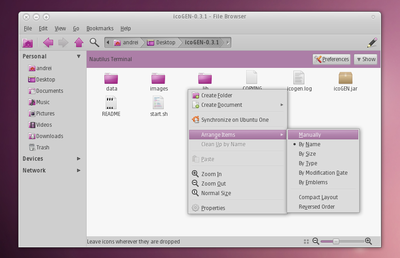Toggle Reversed Order option
Viewport: 400px width, 258px height.
point(323,207)
